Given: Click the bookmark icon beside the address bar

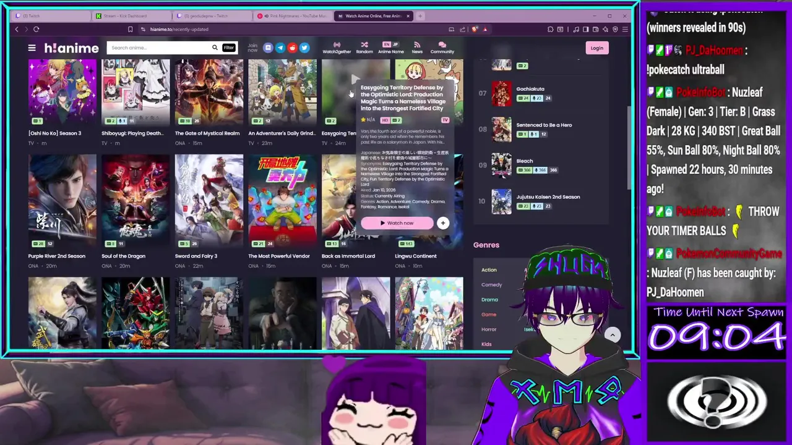Looking at the screenshot, I should 130,29.
